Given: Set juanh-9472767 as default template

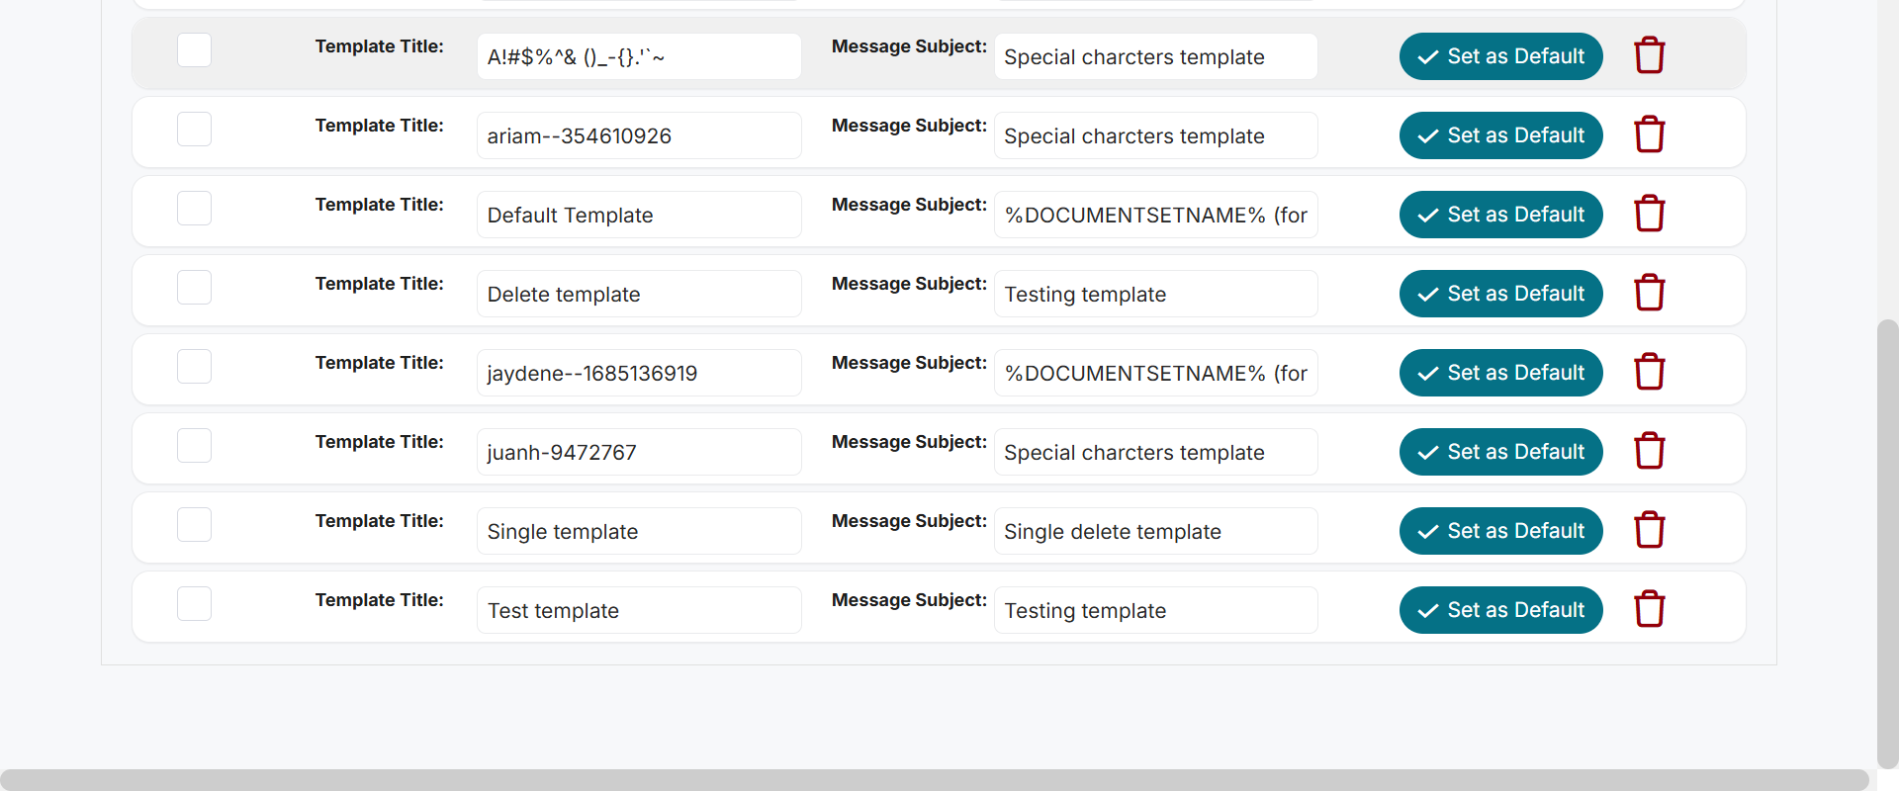Looking at the screenshot, I should (x=1500, y=452).
